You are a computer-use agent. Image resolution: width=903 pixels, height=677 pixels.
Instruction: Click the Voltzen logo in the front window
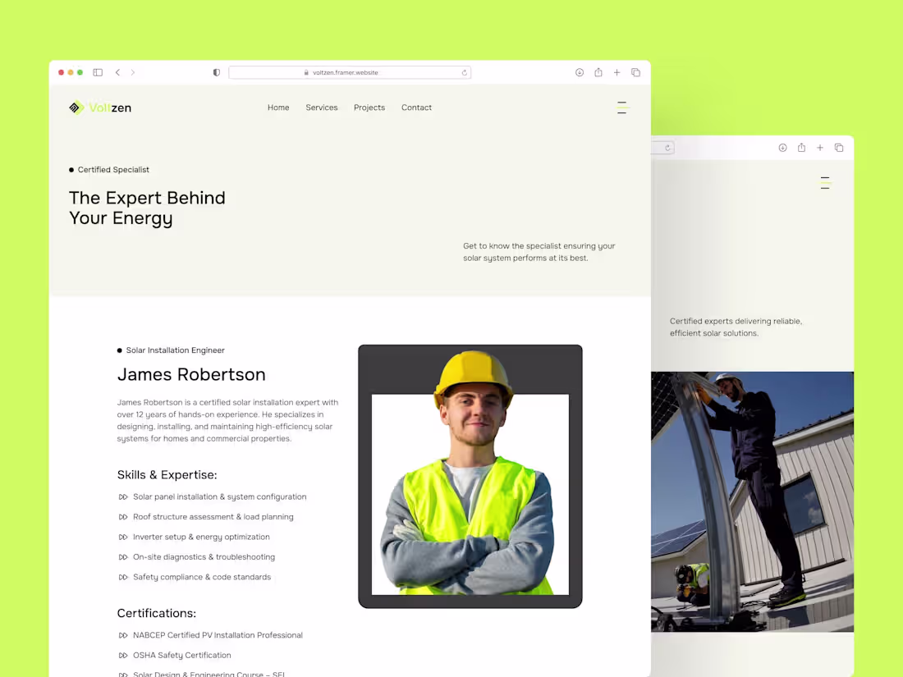point(100,107)
